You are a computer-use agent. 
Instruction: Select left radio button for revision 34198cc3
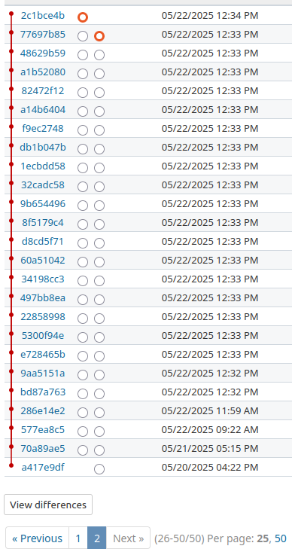[83, 281]
